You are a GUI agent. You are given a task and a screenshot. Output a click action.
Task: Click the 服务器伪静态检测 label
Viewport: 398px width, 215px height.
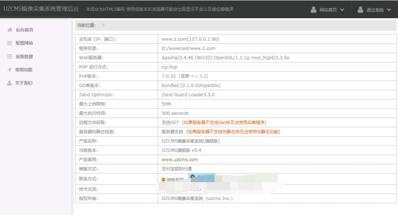pos(97,132)
